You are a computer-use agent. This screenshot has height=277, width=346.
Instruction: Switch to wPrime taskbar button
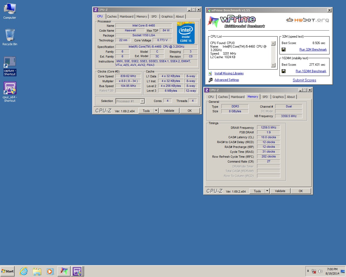coord(64,271)
